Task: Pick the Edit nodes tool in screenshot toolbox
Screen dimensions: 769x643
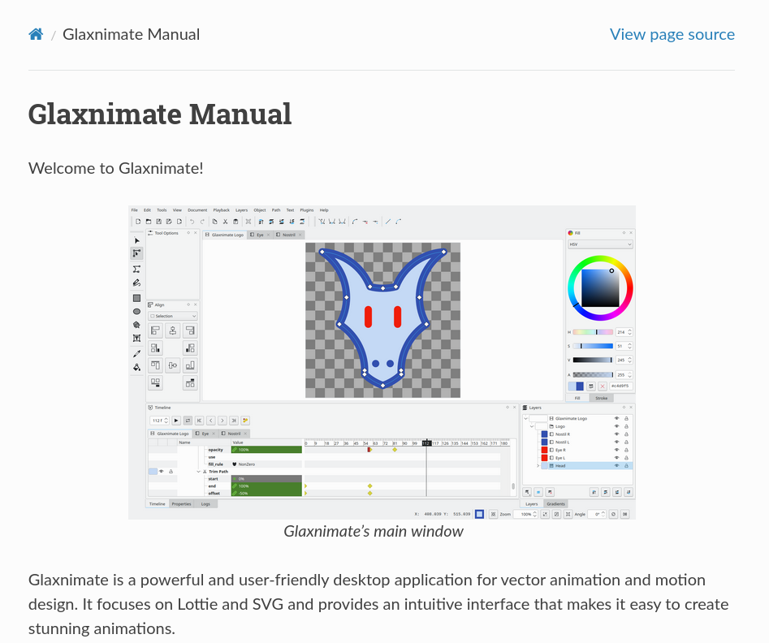Action: [137, 253]
